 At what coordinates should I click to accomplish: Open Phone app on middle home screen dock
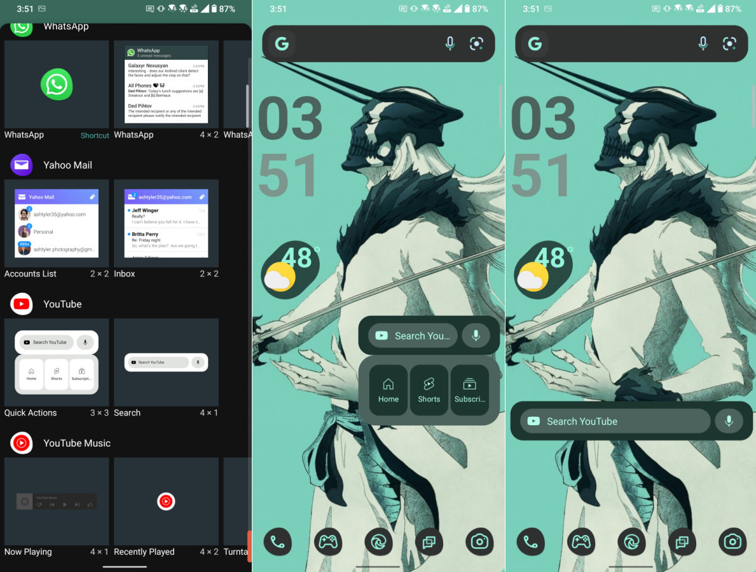click(x=277, y=541)
